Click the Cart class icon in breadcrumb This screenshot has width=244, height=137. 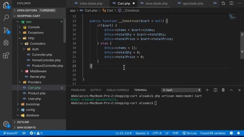click(x=104, y=10)
